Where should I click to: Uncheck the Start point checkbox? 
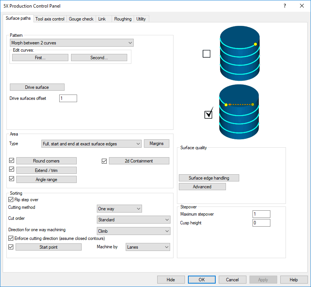pyautogui.click(x=11, y=247)
